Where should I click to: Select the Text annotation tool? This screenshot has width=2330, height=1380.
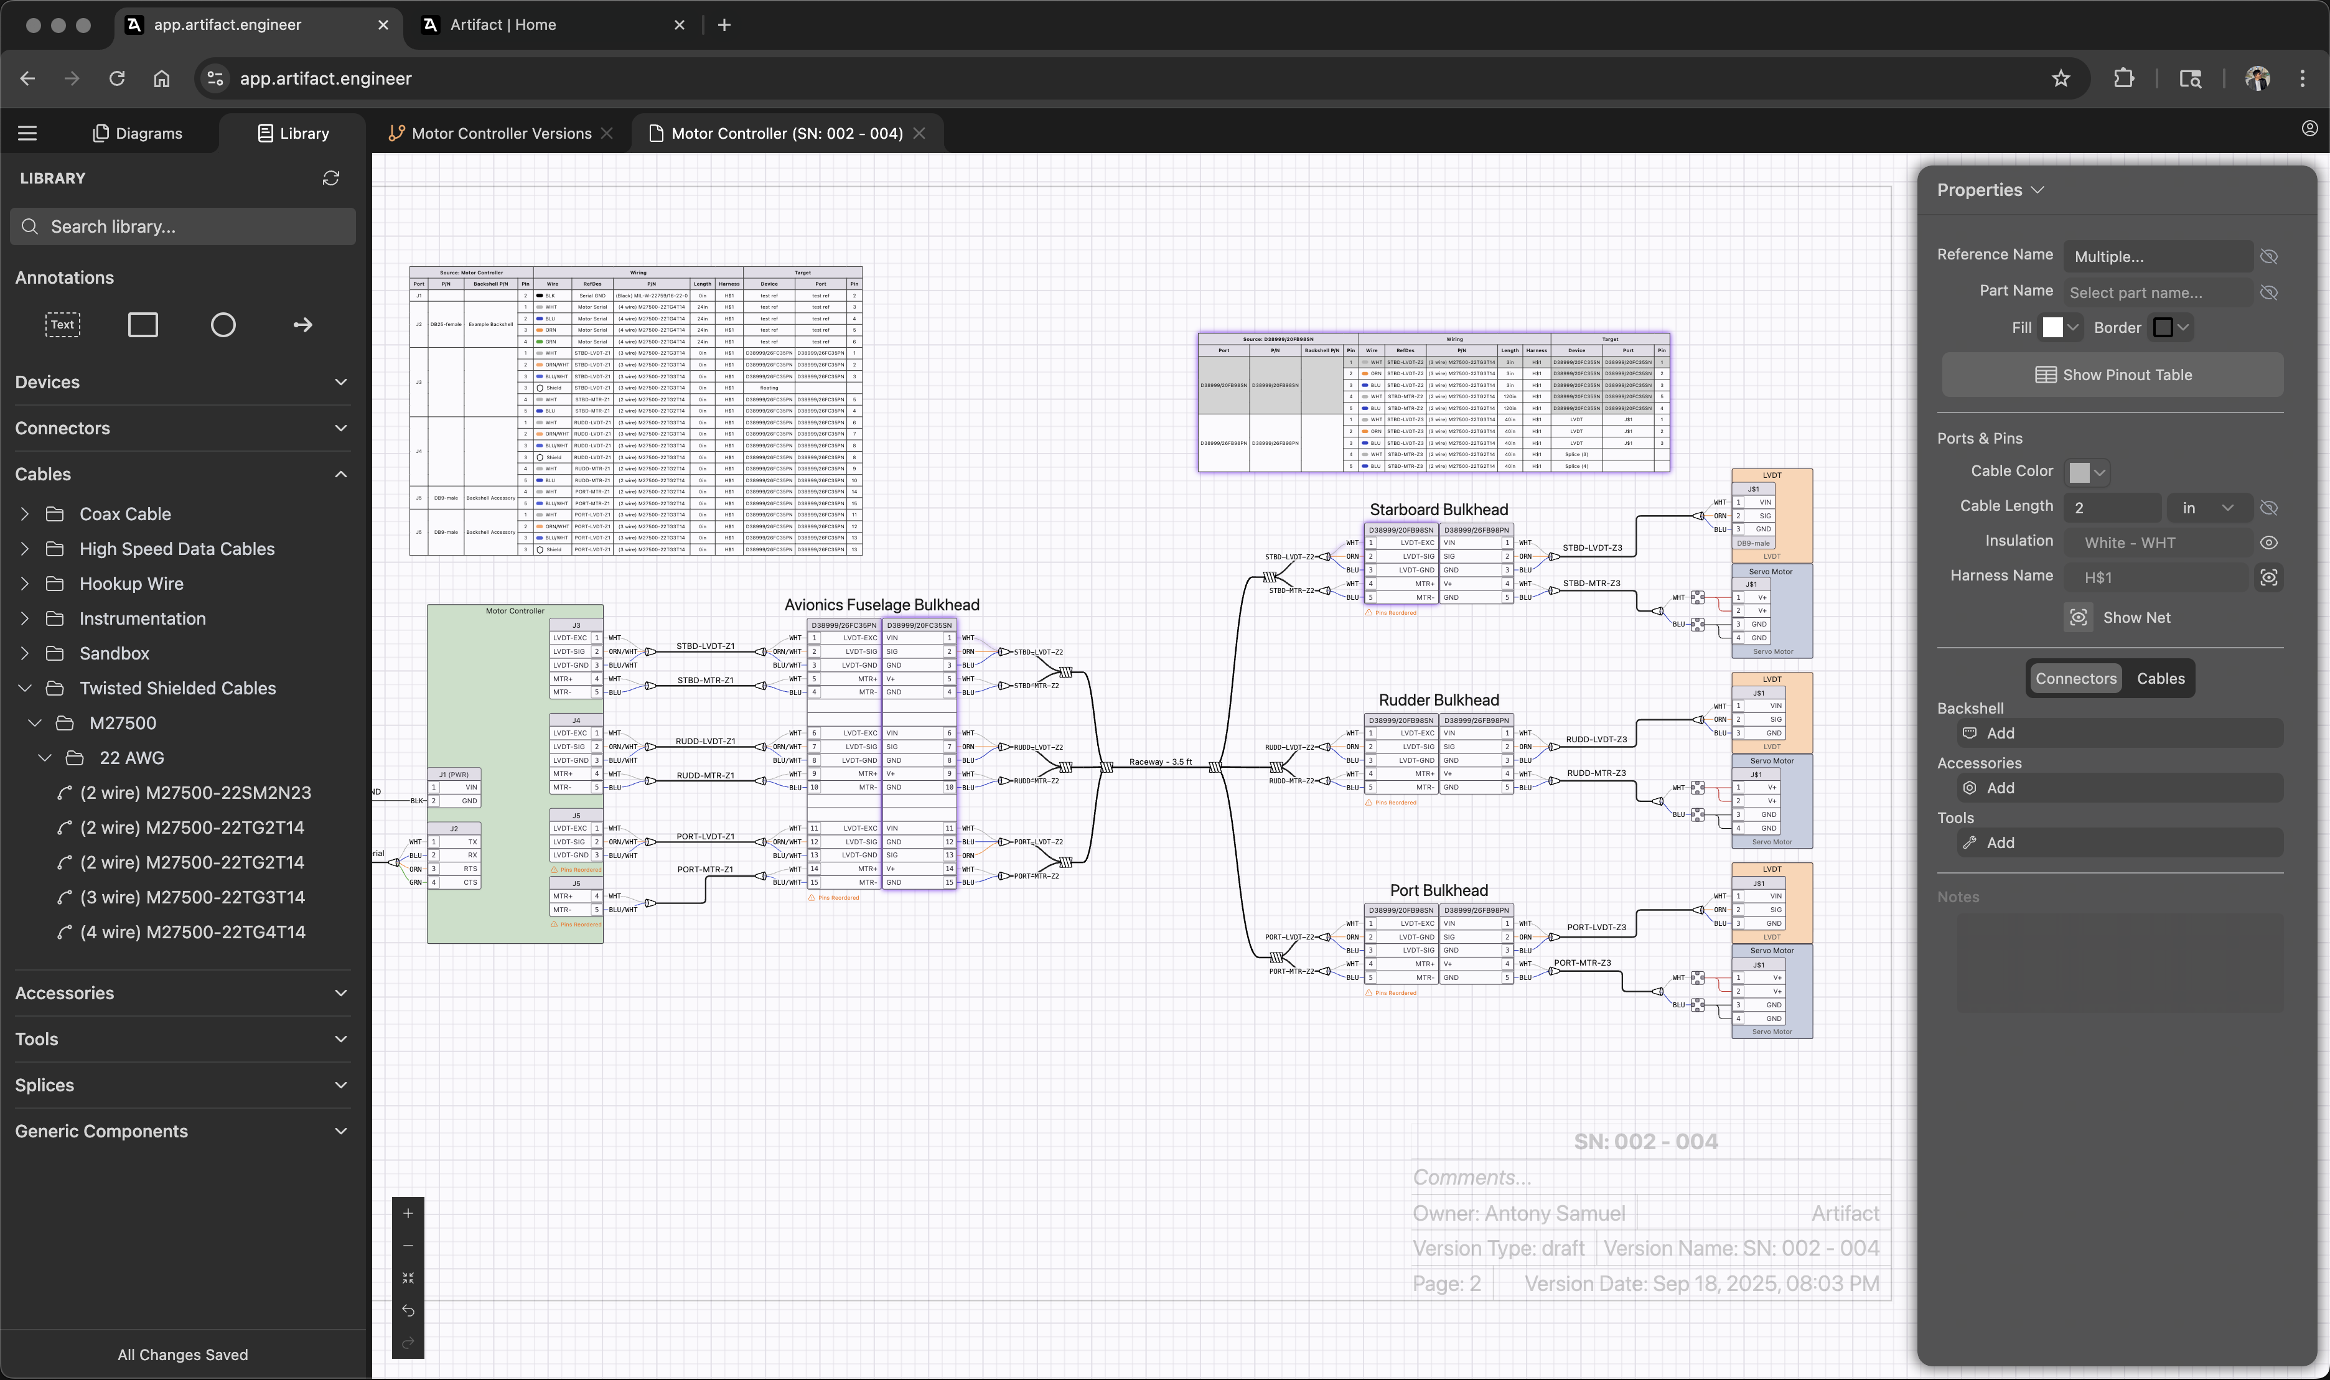[x=62, y=325]
